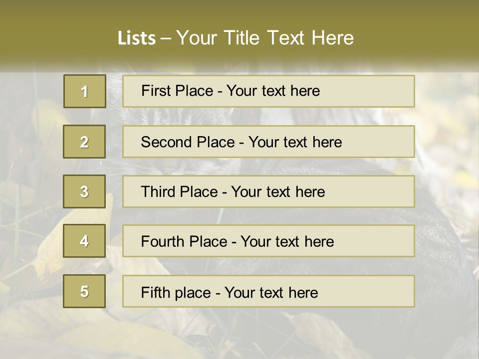Select the number 2 box

pyautogui.click(x=84, y=142)
